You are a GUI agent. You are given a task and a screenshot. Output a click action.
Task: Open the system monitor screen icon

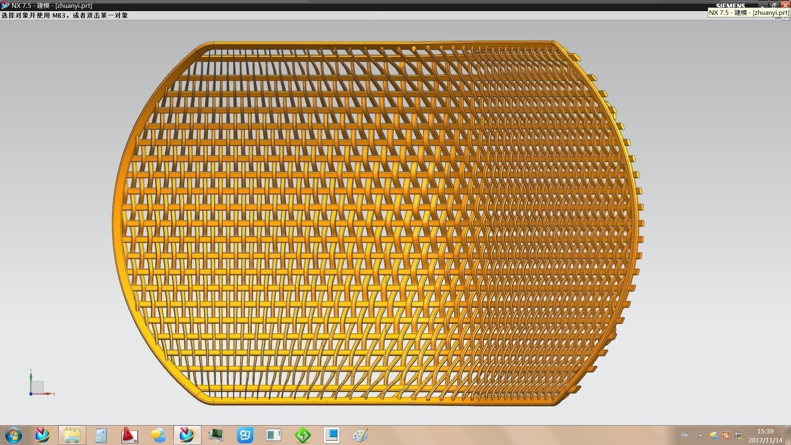(x=216, y=435)
